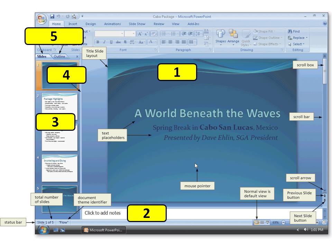Open the Select dropdown in Editing
The image size is (332, 249).
[x=296, y=44]
